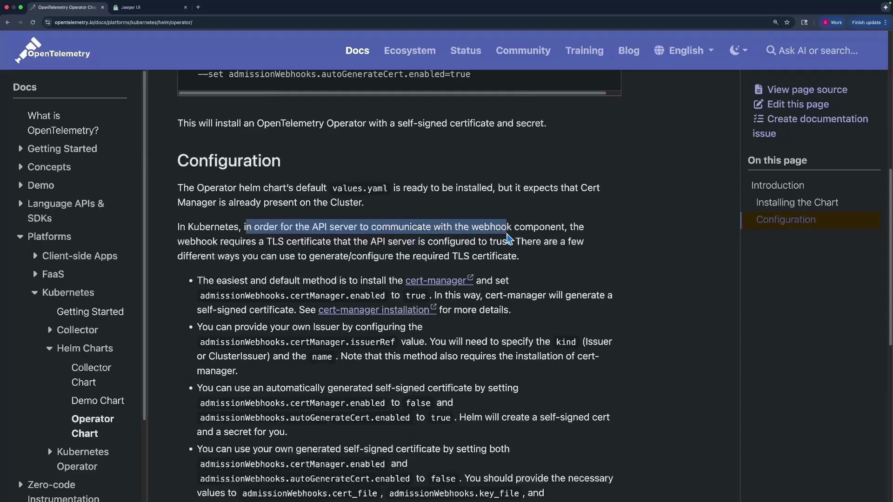Open the Ecosystem menu

point(410,50)
